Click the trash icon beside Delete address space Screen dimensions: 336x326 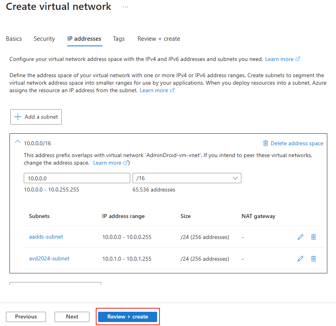pyautogui.click(x=266, y=143)
